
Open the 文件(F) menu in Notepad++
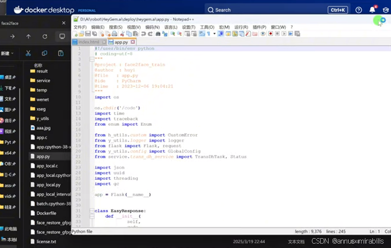point(80,27)
